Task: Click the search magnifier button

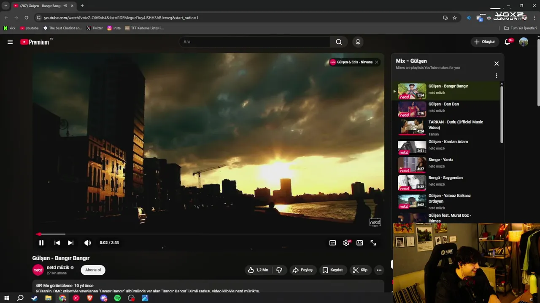Action: coord(339,42)
